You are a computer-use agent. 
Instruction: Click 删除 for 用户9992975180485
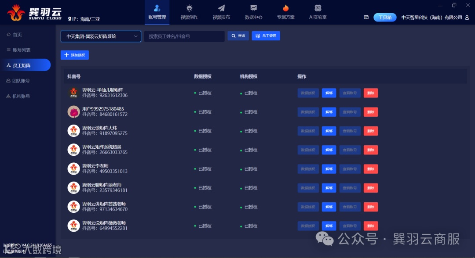coord(370,112)
